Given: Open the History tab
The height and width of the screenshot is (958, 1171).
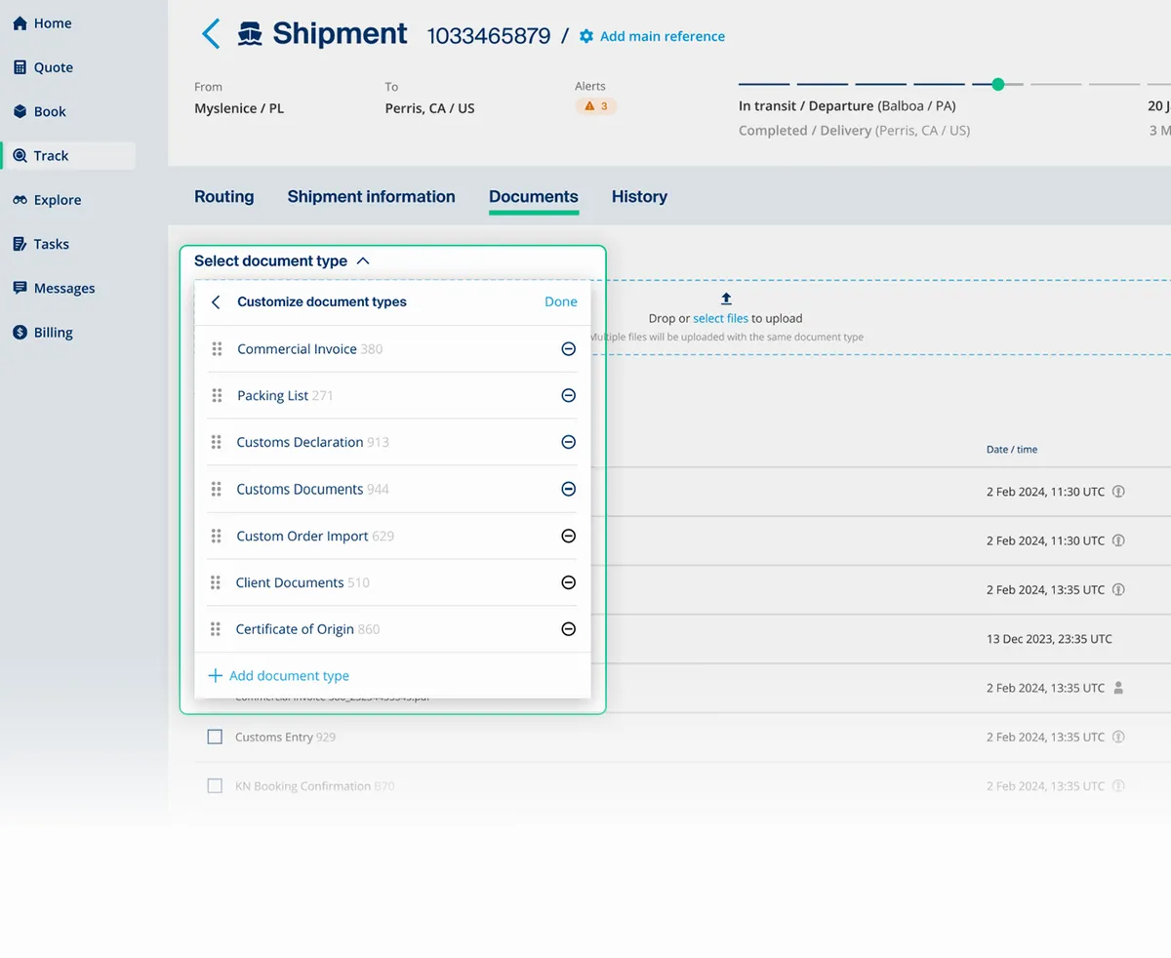Looking at the screenshot, I should [x=639, y=196].
